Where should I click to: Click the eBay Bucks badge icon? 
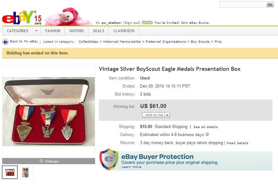147,23
